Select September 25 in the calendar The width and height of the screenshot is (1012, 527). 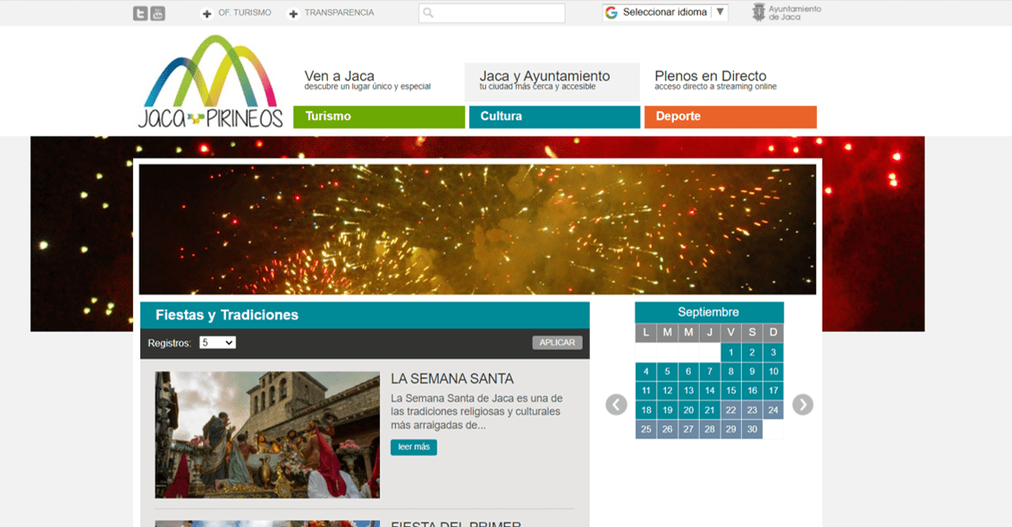click(646, 430)
